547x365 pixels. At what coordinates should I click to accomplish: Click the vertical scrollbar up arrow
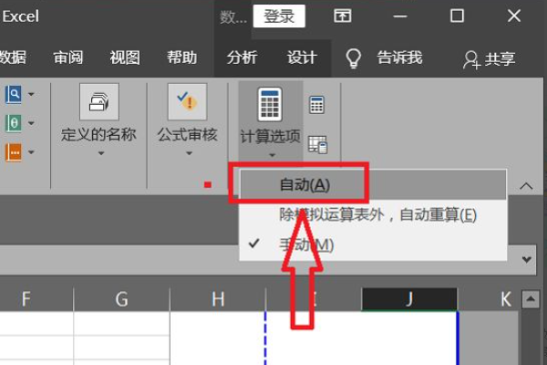(531, 299)
